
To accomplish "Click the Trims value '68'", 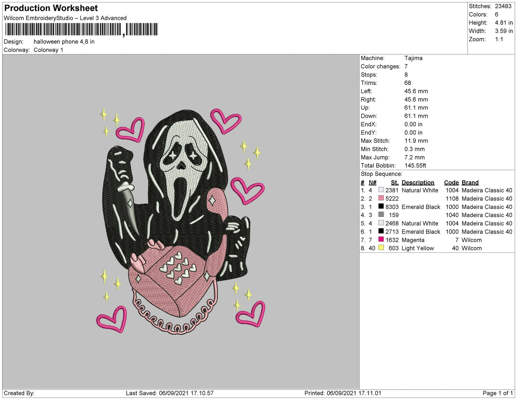I will pos(408,83).
